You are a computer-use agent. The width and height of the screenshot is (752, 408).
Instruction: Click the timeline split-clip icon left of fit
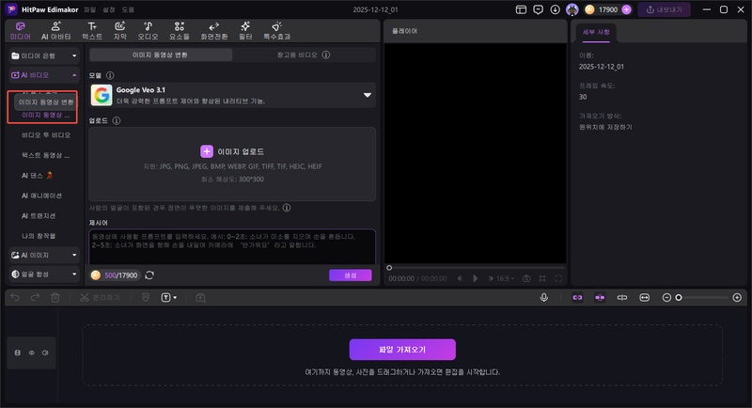click(x=622, y=298)
